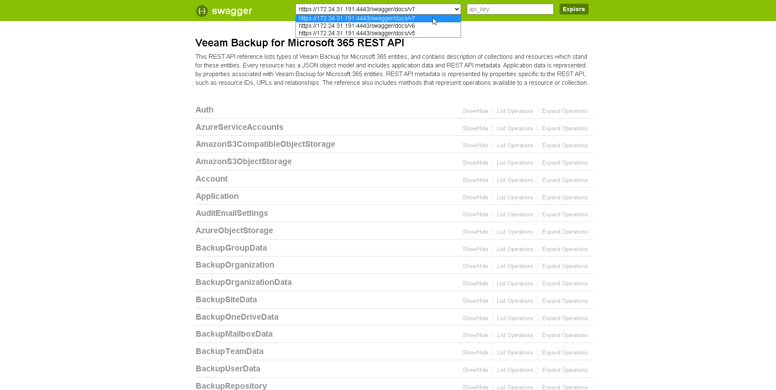
Task: Open the AmazonS3CompatibleObjectStorage resource heading
Action: pyautogui.click(x=265, y=144)
